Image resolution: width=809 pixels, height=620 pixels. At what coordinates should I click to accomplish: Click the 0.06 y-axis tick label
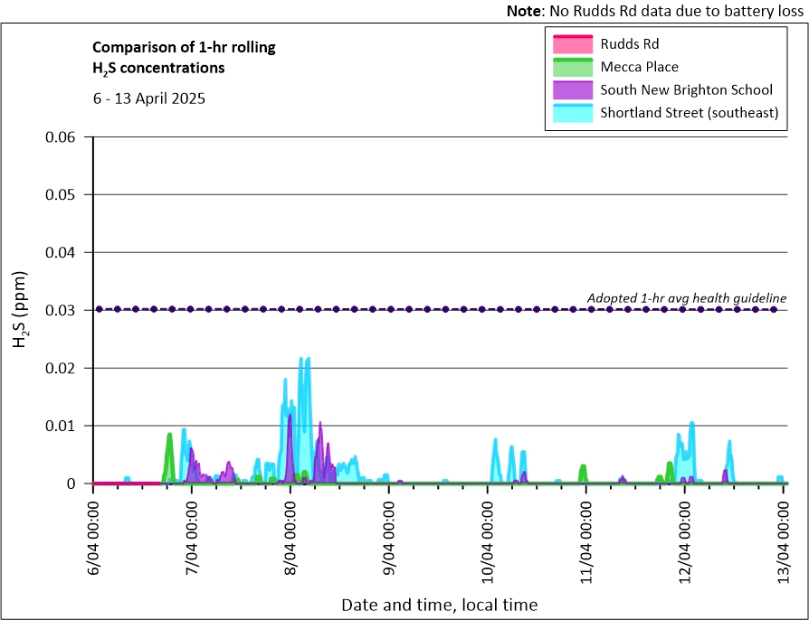tap(62, 137)
